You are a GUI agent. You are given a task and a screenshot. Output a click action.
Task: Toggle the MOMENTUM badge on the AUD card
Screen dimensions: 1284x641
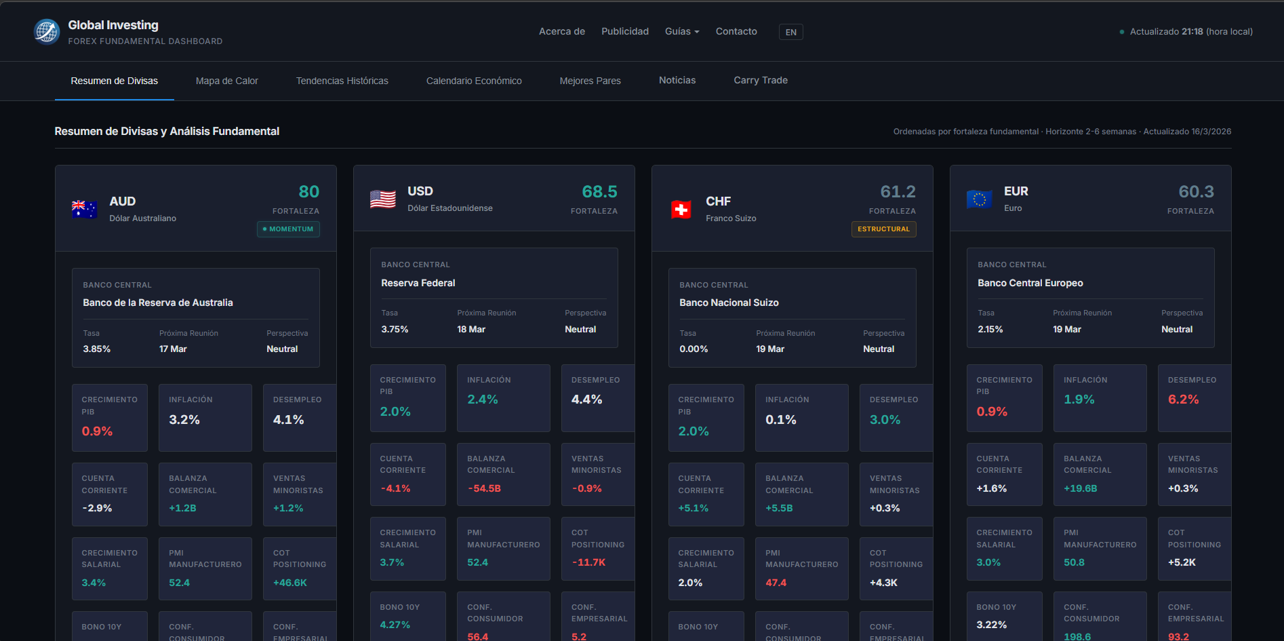tap(288, 229)
